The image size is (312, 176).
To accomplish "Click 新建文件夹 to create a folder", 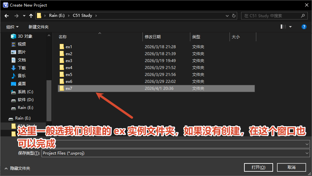I will click(x=38, y=27).
